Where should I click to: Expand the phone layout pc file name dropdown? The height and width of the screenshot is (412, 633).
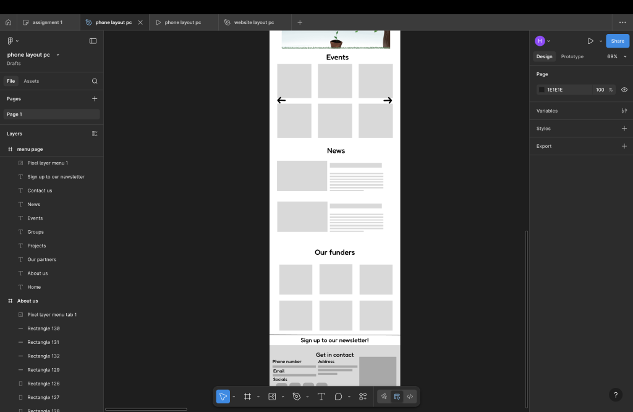[x=58, y=55]
